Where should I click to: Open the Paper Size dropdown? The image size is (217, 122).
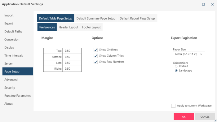tap(189, 54)
